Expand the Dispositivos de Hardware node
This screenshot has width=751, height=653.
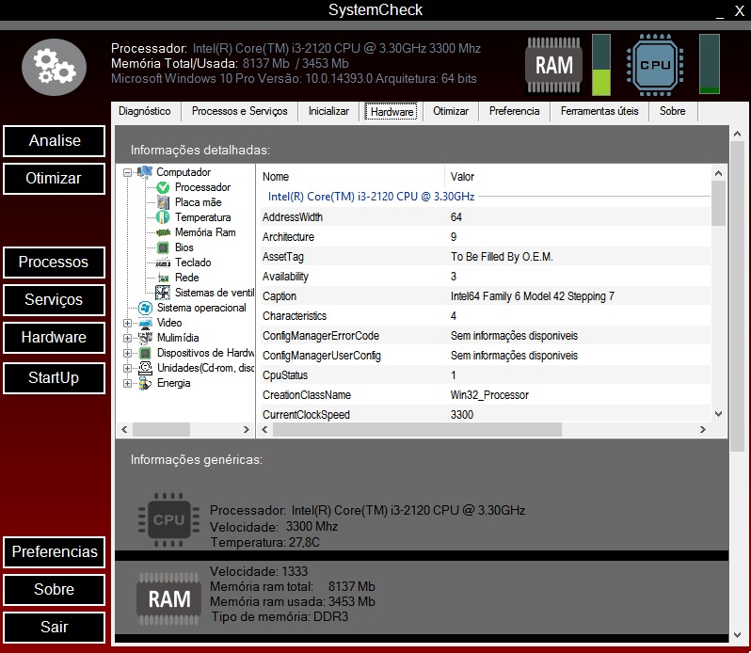pos(127,353)
